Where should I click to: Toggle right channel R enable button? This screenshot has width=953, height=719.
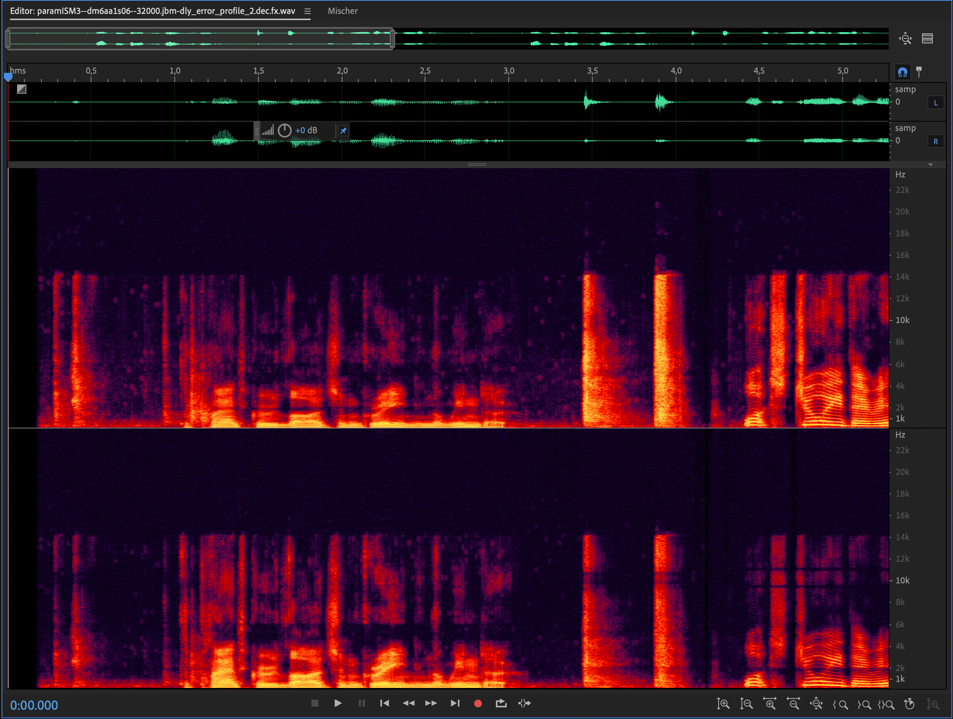pos(935,141)
